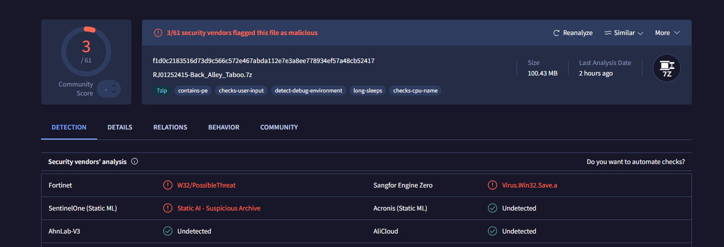Upvote the community score arrow
724x247 pixels.
pyautogui.click(x=114, y=86)
